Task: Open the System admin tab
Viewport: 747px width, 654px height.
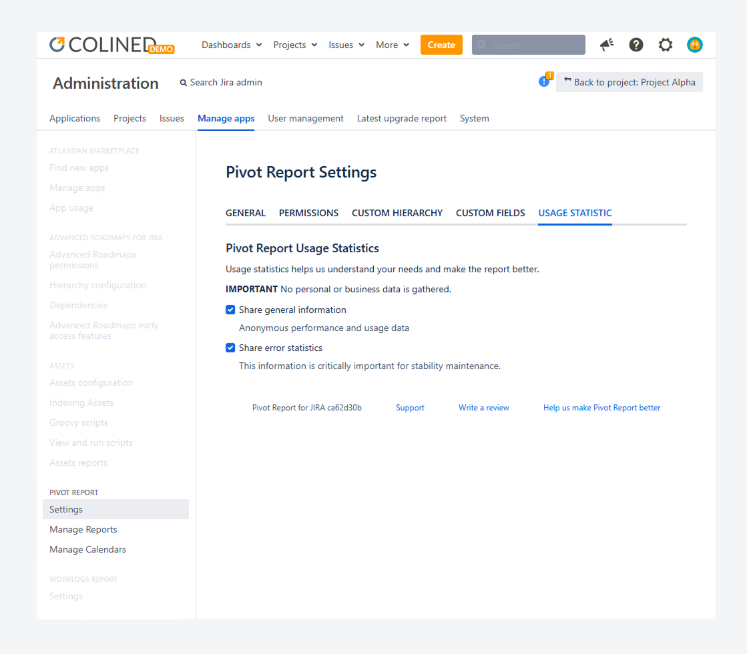Action: click(474, 119)
